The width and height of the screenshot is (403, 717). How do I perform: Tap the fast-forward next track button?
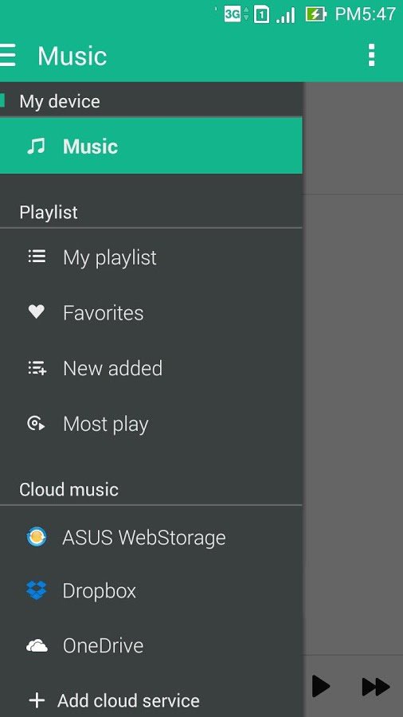pyautogui.click(x=376, y=687)
